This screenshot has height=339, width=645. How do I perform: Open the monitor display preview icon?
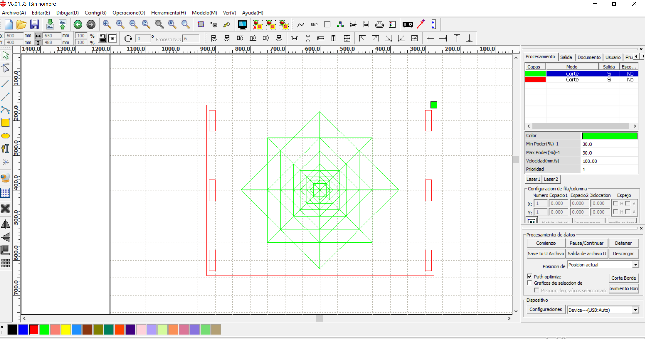pos(242,24)
